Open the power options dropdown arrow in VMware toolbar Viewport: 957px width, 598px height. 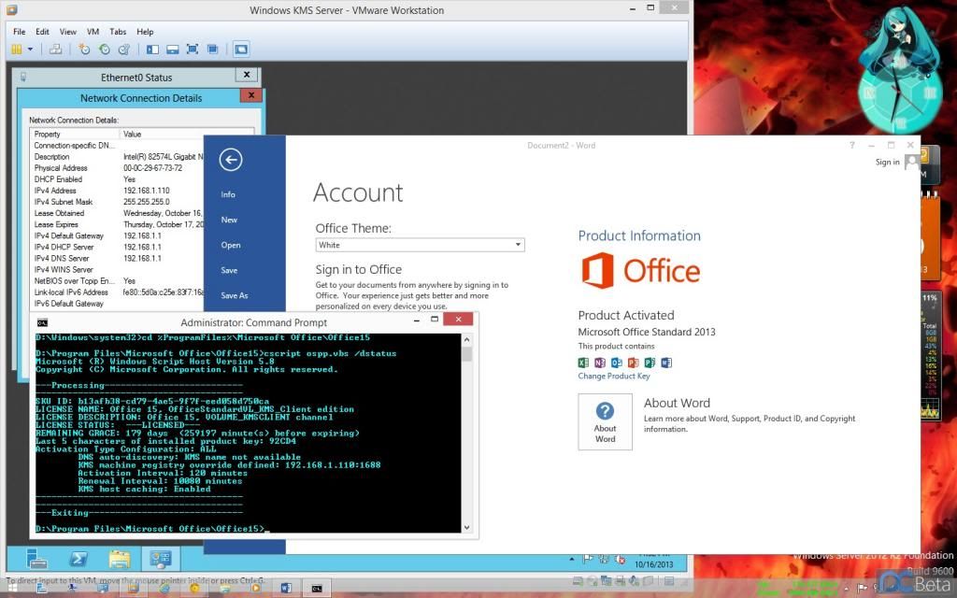30,50
